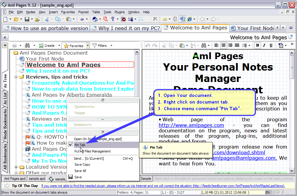This screenshot has height=196, width=297.
Task: Click the editor clipboard Paste icon
Action: 182,46
